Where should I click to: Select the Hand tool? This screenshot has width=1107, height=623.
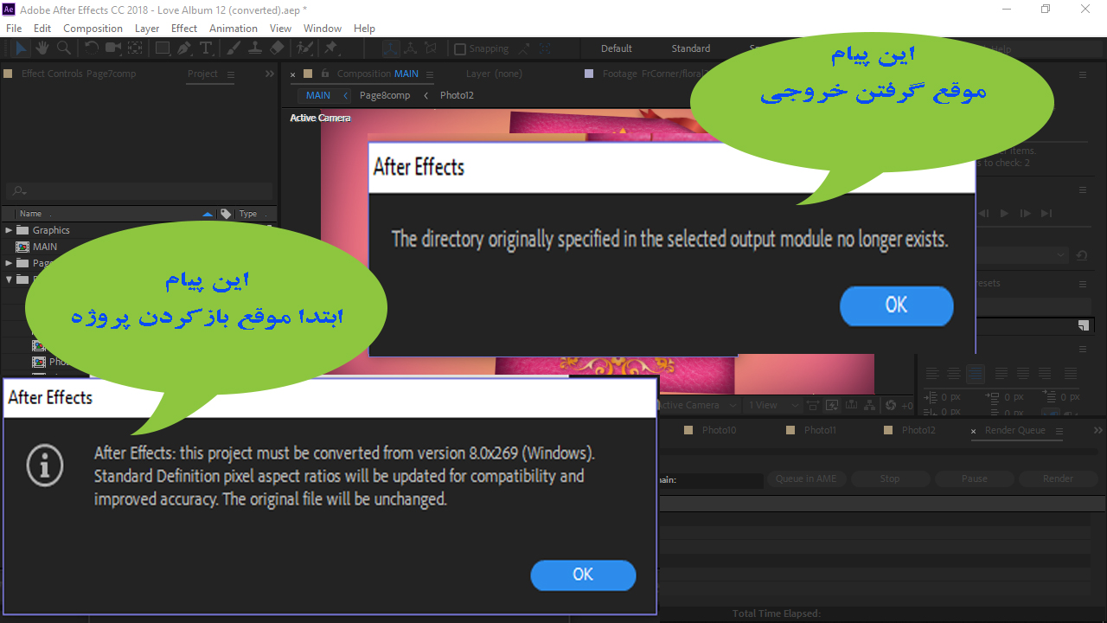42,48
